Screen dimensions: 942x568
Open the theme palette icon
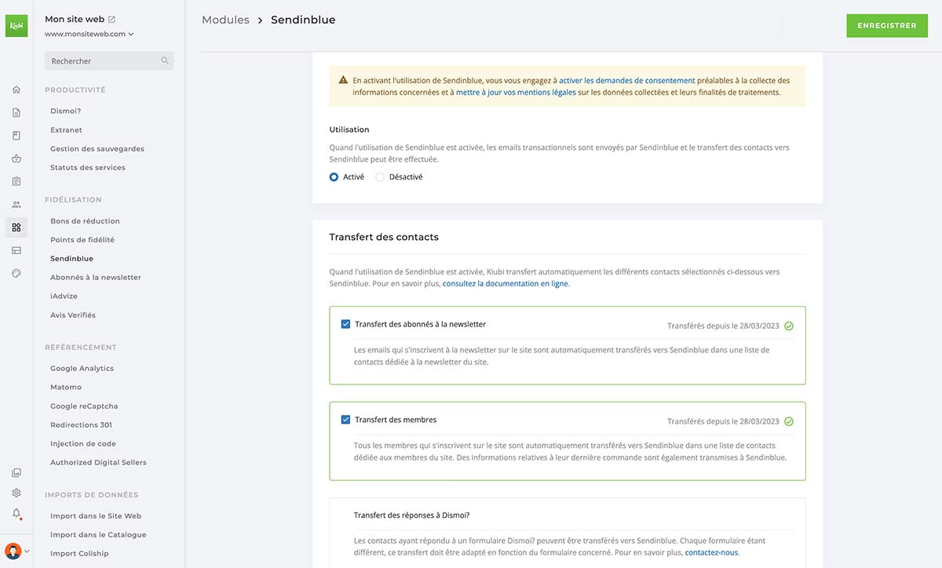[16, 273]
